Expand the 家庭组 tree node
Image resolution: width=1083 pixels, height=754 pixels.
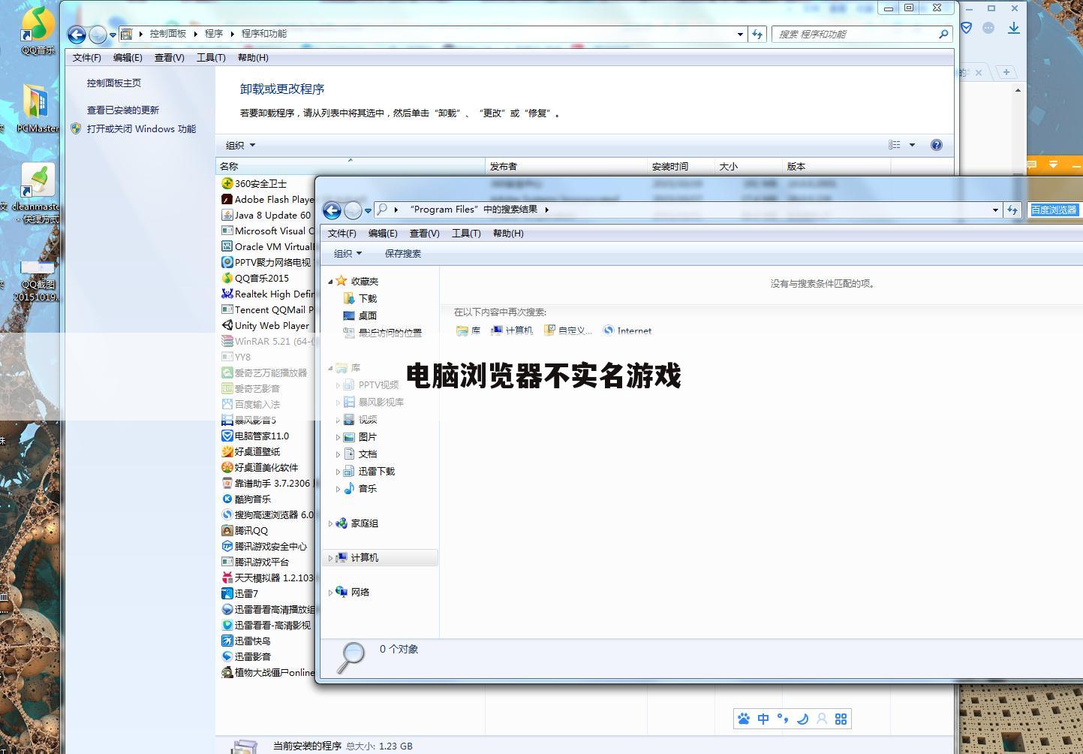330,523
